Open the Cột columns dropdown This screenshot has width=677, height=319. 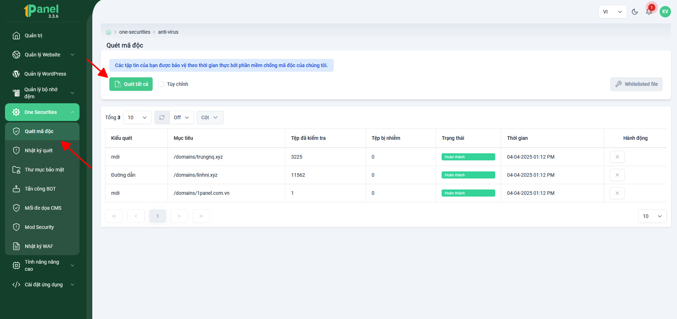[x=210, y=117]
